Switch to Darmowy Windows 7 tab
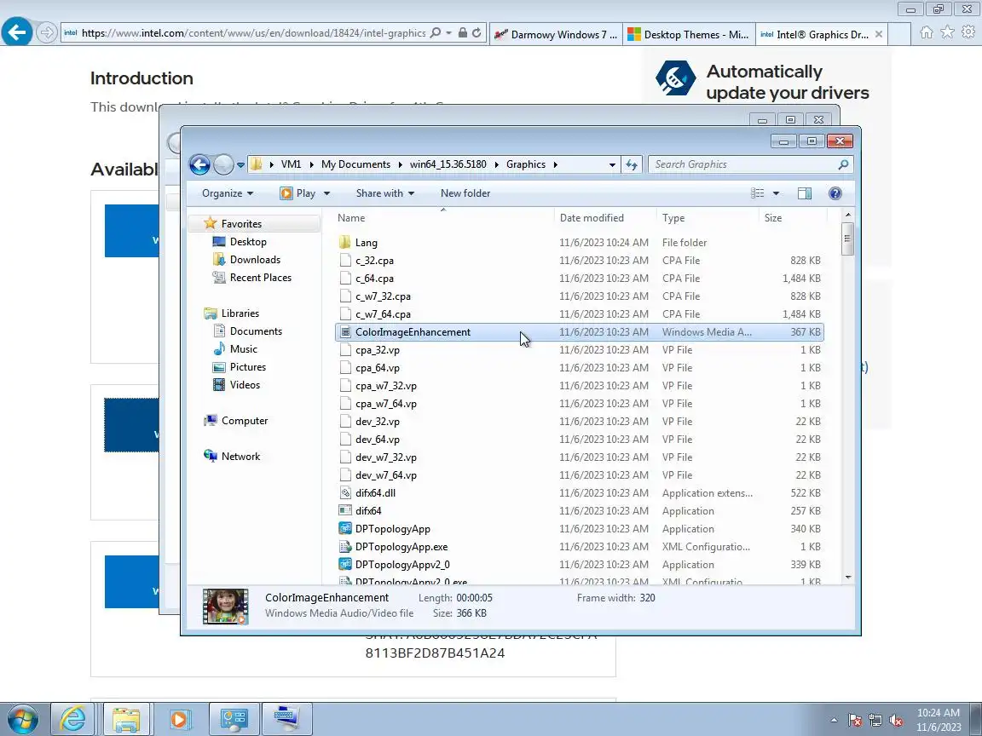 (x=556, y=34)
